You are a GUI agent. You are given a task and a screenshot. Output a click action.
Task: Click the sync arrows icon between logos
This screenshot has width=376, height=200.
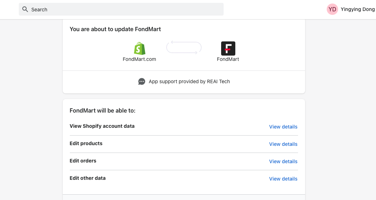(x=184, y=47)
